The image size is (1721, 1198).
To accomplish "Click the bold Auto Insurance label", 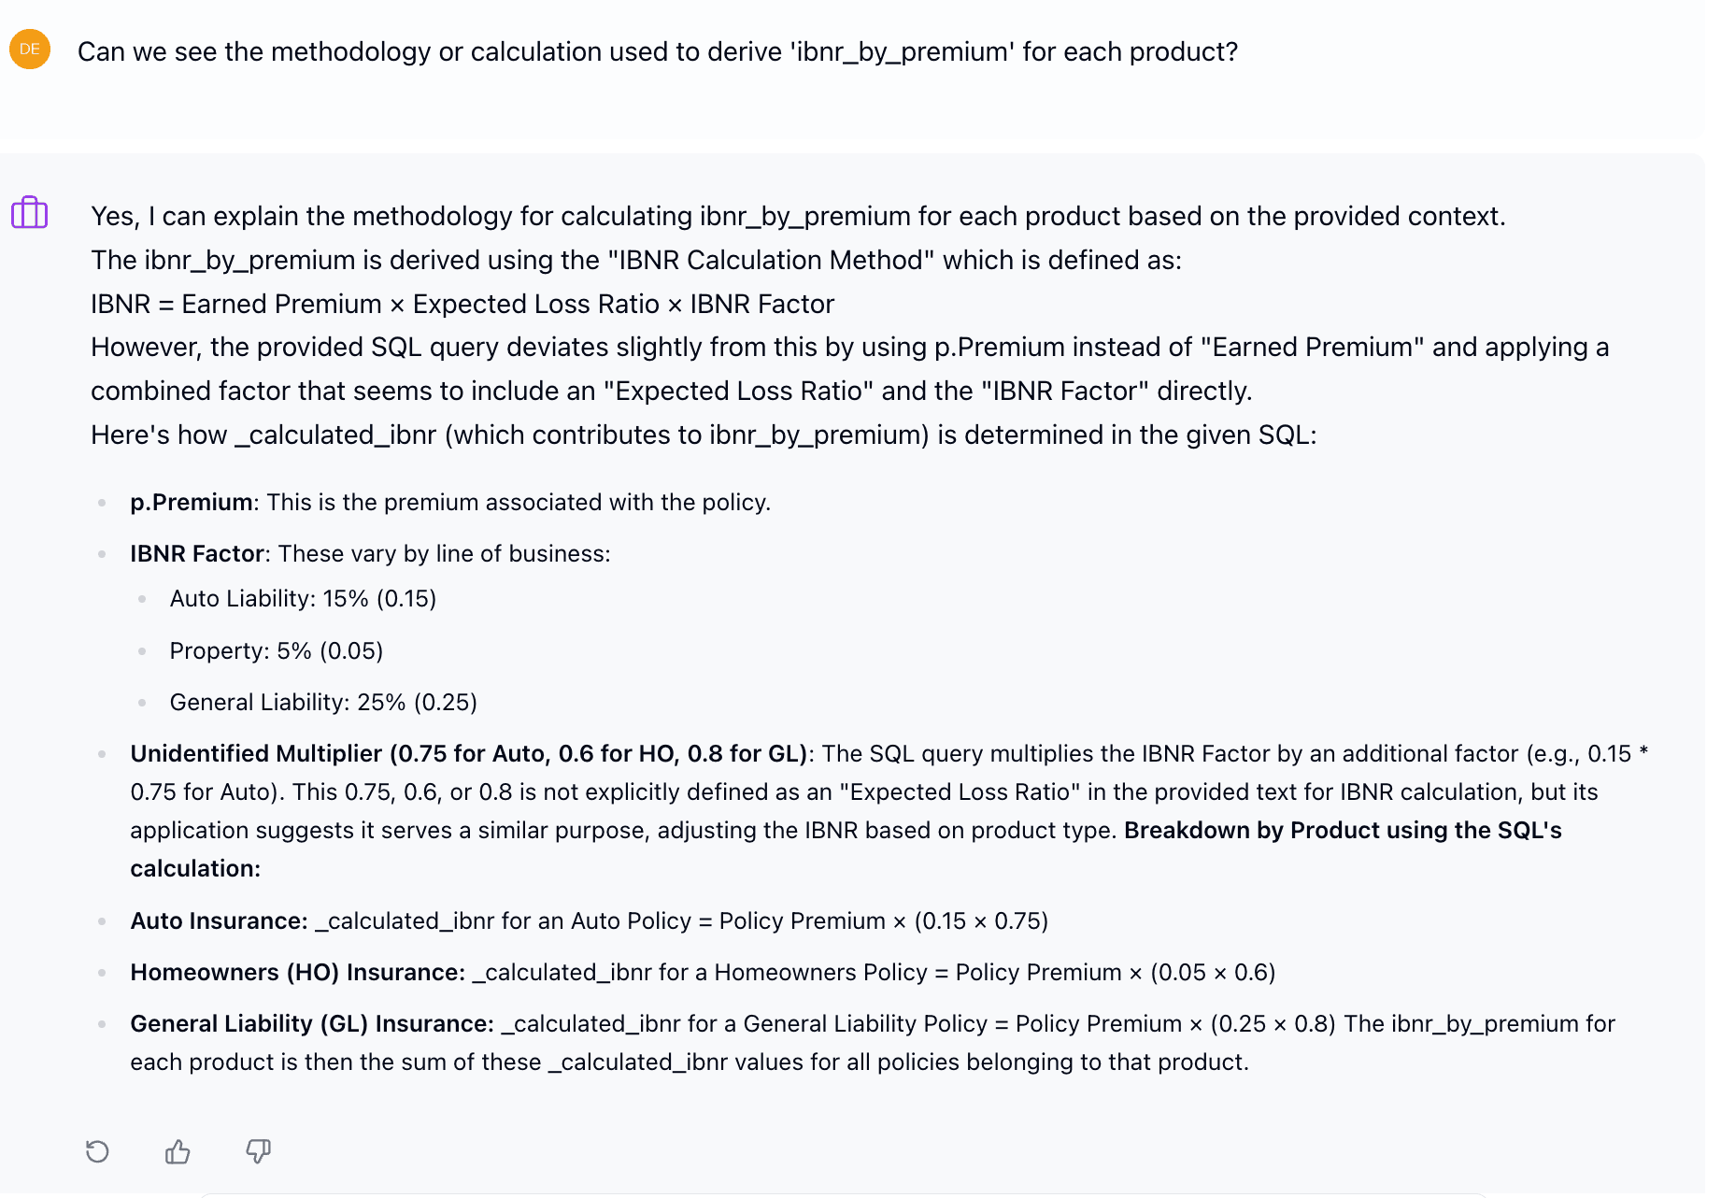I will [219, 920].
